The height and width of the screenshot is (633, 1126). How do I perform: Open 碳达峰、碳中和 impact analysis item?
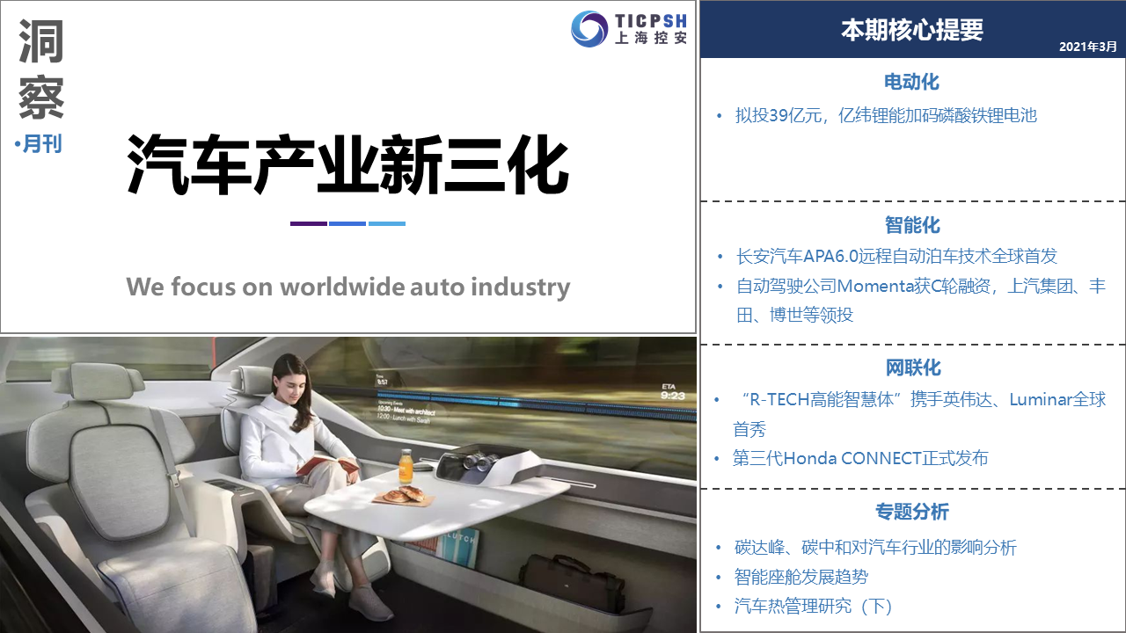coord(875,548)
